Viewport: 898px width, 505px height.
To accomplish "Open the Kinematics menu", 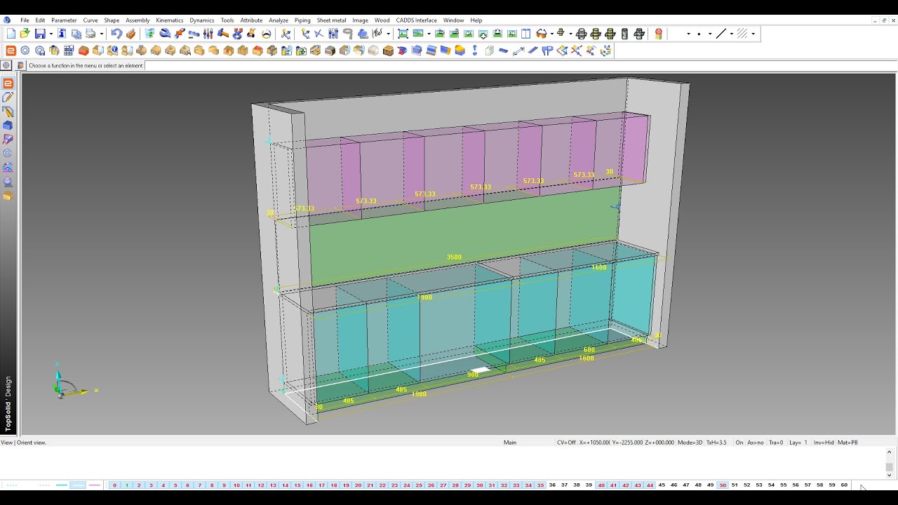I will [x=169, y=20].
